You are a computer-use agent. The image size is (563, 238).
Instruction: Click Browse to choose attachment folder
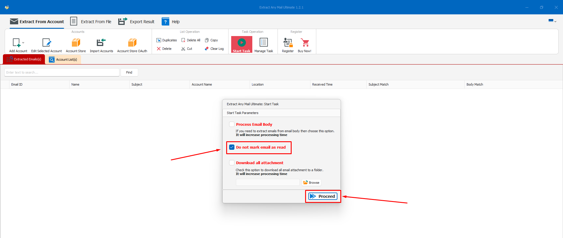(x=311, y=183)
